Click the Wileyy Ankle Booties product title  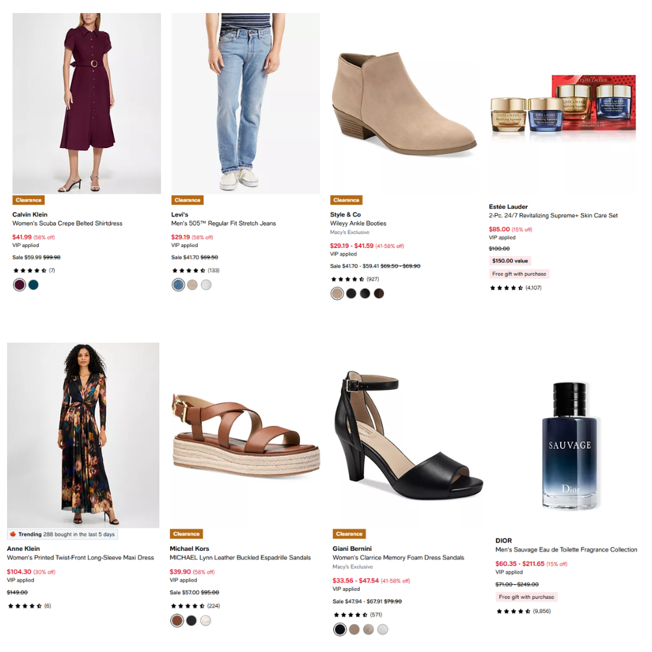358,224
